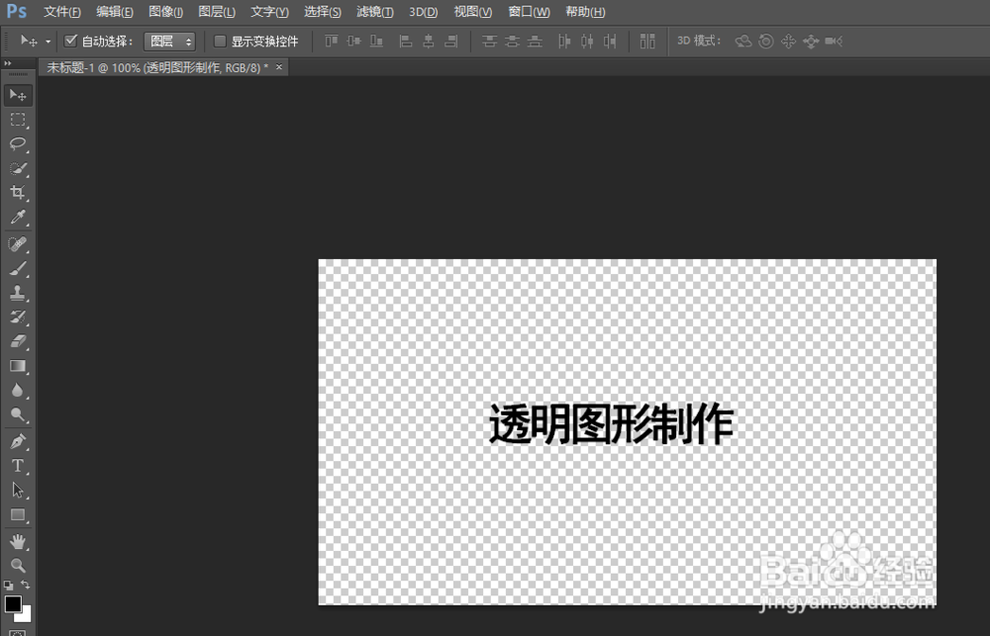Select the Hand tool

click(x=18, y=541)
